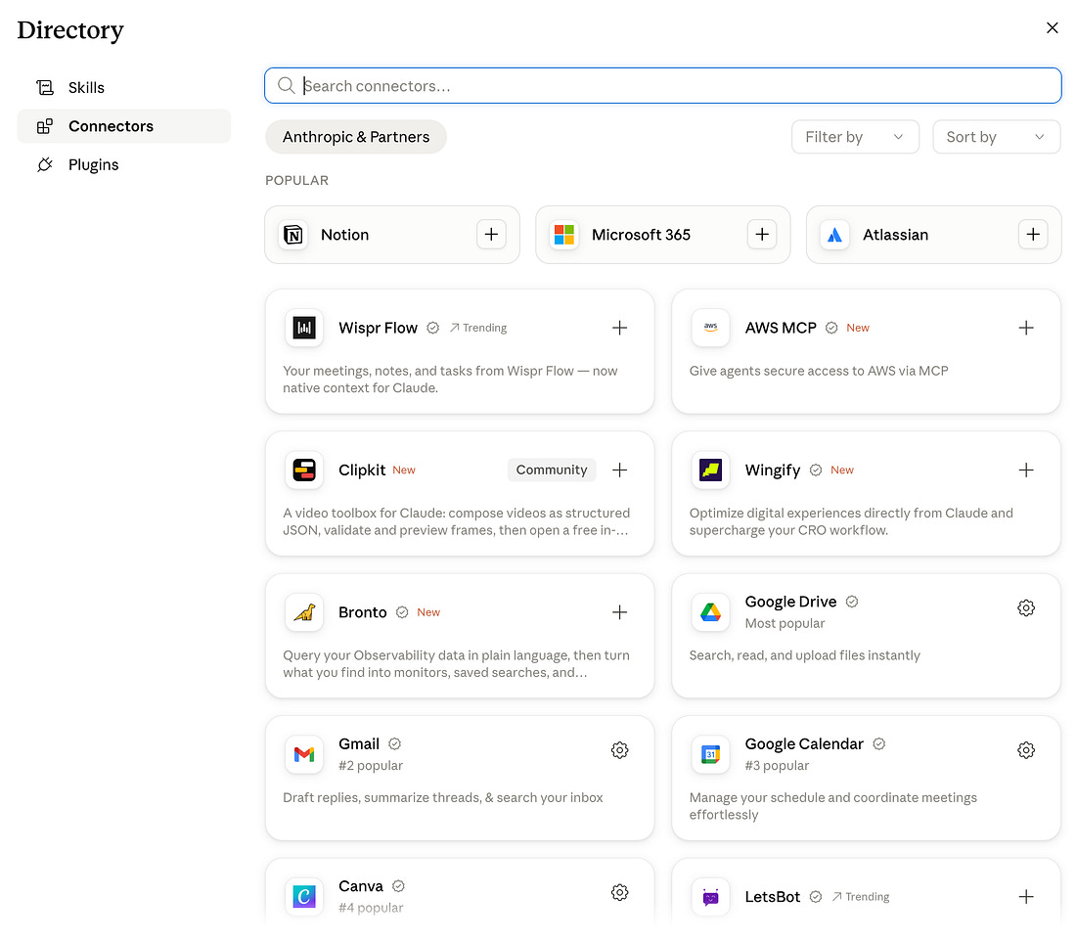
Task: Click the LetsBot logo icon
Action: pos(710,896)
